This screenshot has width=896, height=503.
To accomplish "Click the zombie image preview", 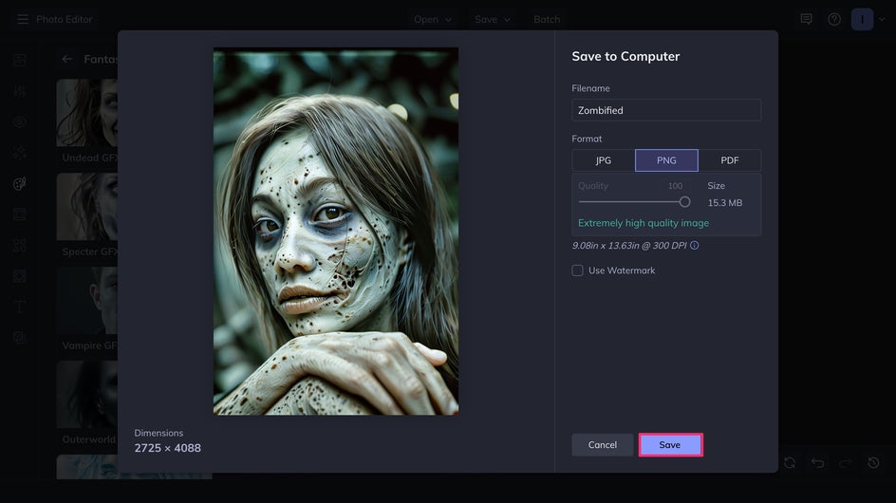I will coord(336,232).
